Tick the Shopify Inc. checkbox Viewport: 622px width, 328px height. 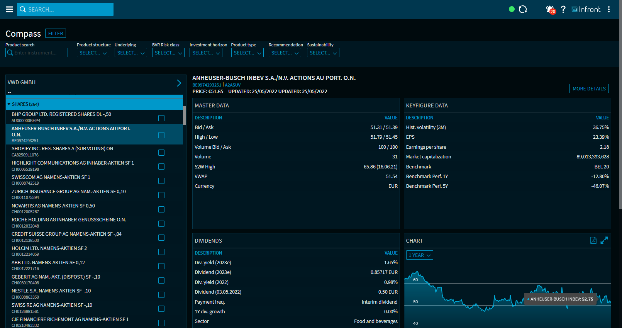coord(161,153)
